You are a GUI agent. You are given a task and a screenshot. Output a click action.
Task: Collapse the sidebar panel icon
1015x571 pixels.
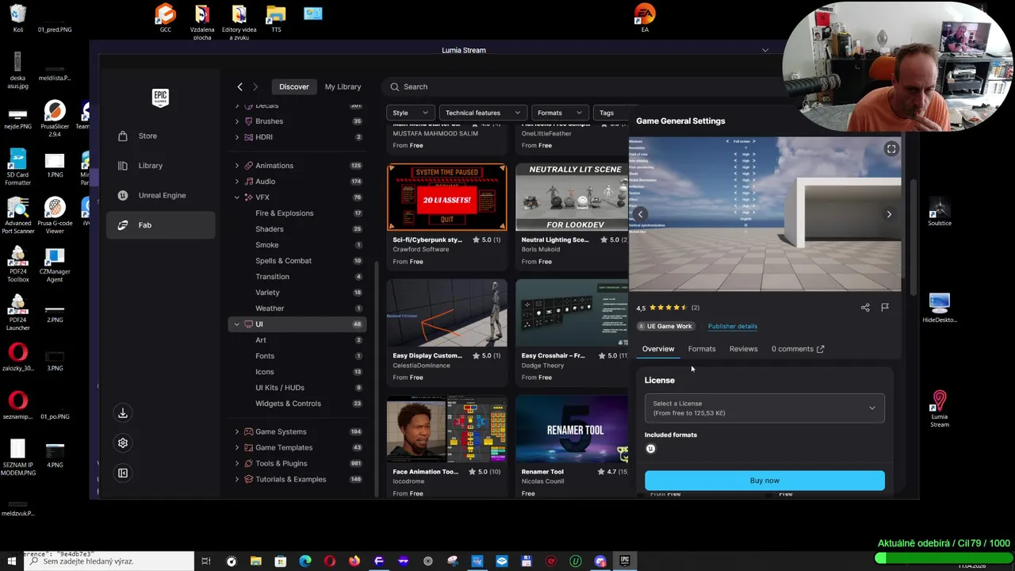123,473
